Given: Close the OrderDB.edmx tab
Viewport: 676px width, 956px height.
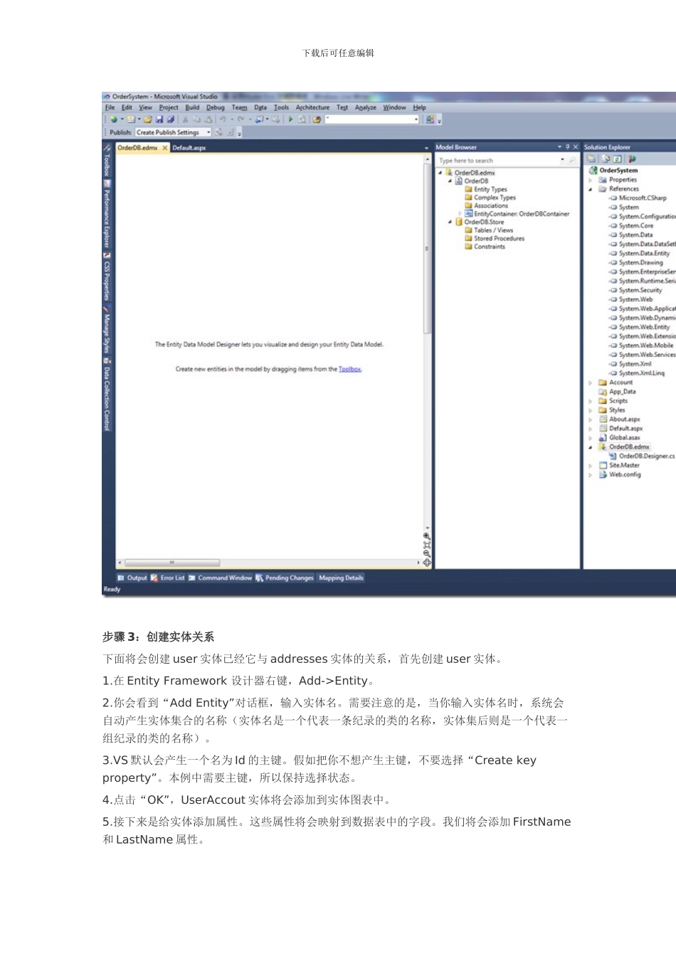Looking at the screenshot, I should (165, 148).
